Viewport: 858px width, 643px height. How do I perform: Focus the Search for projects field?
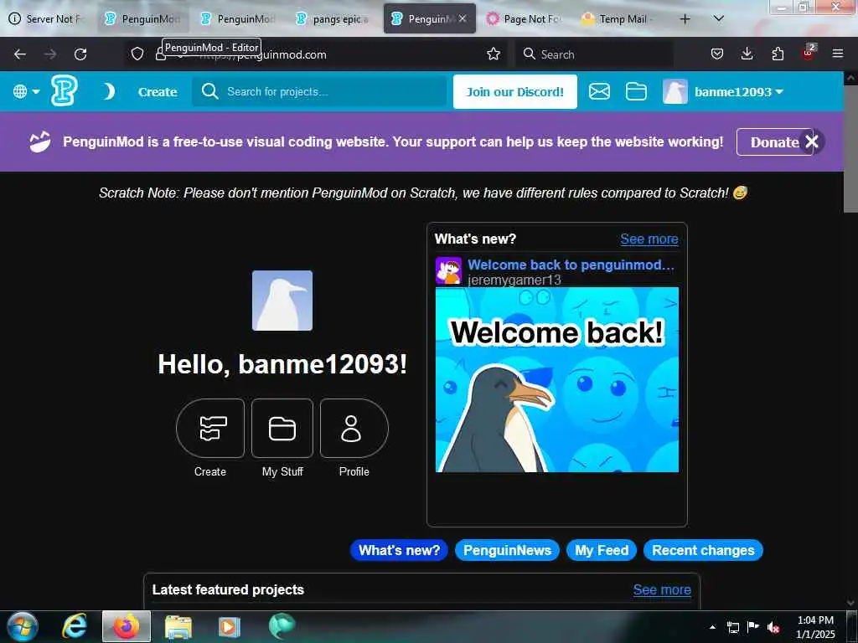coord(319,92)
